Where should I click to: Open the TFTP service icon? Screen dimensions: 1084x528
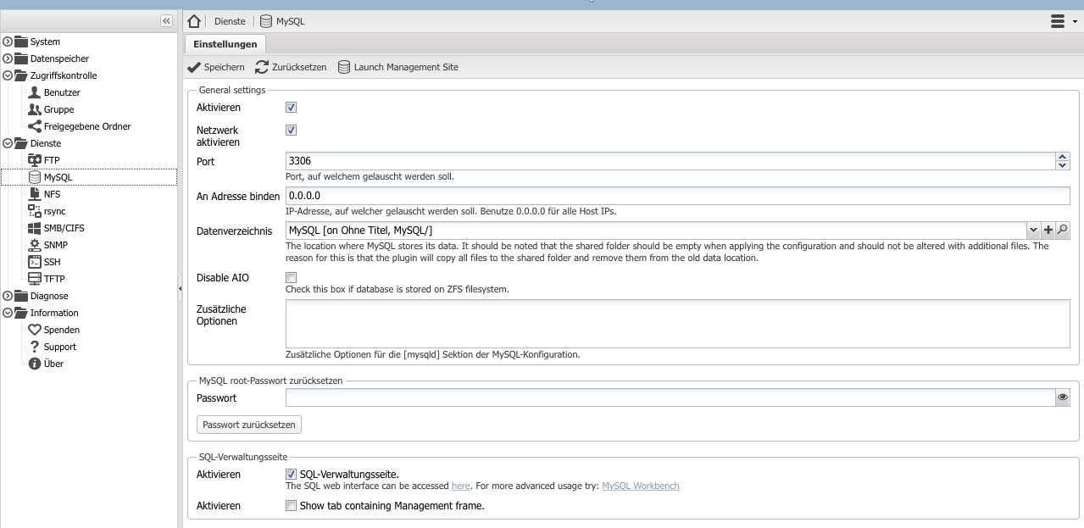tap(35, 279)
